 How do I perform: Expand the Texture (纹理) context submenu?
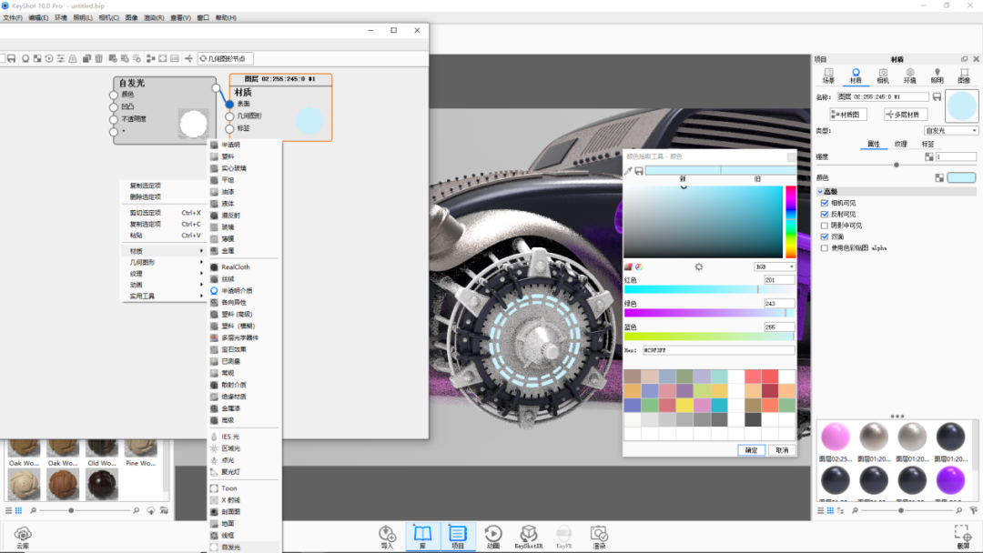click(164, 274)
